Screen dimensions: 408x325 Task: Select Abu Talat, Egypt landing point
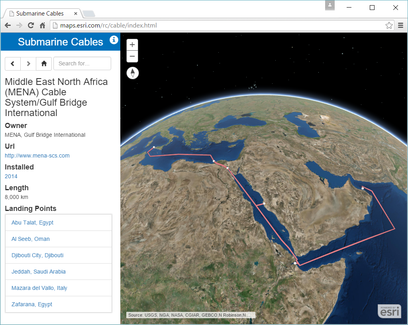point(59,223)
